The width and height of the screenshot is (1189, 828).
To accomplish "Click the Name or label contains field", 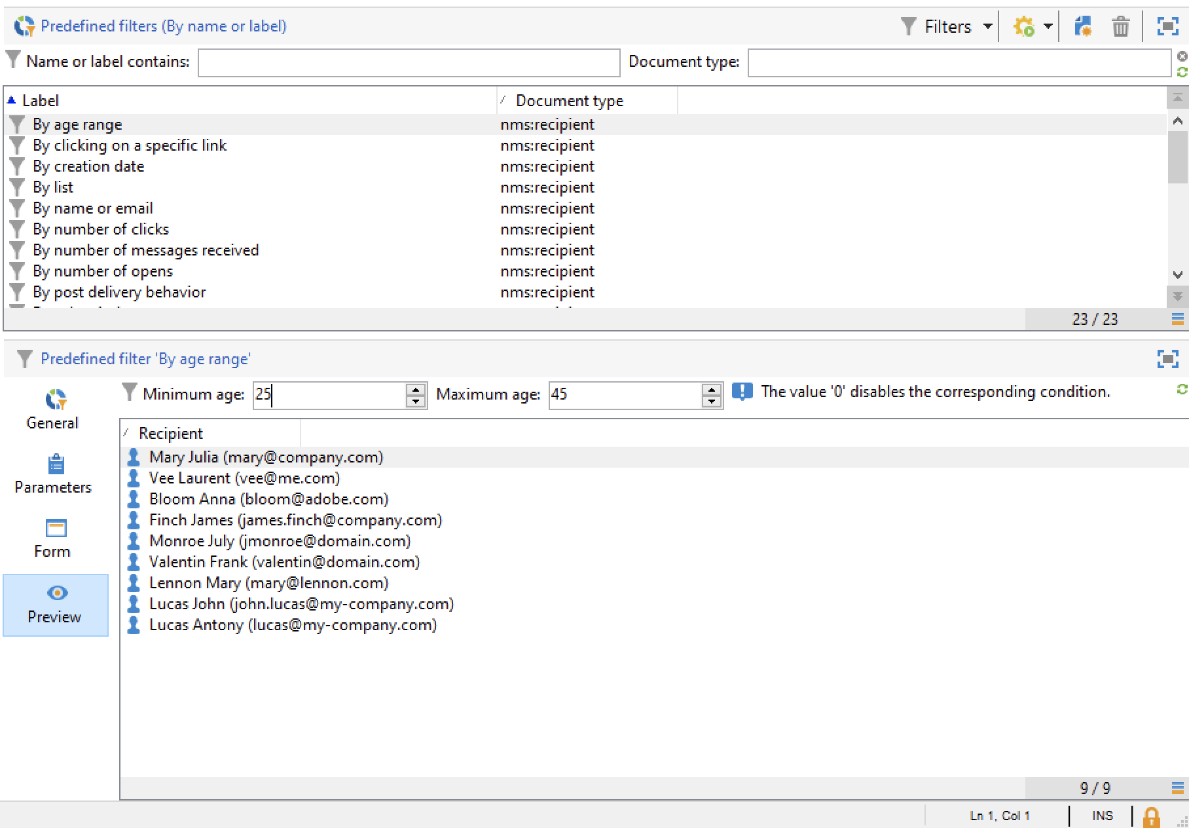I will pyautogui.click(x=409, y=62).
